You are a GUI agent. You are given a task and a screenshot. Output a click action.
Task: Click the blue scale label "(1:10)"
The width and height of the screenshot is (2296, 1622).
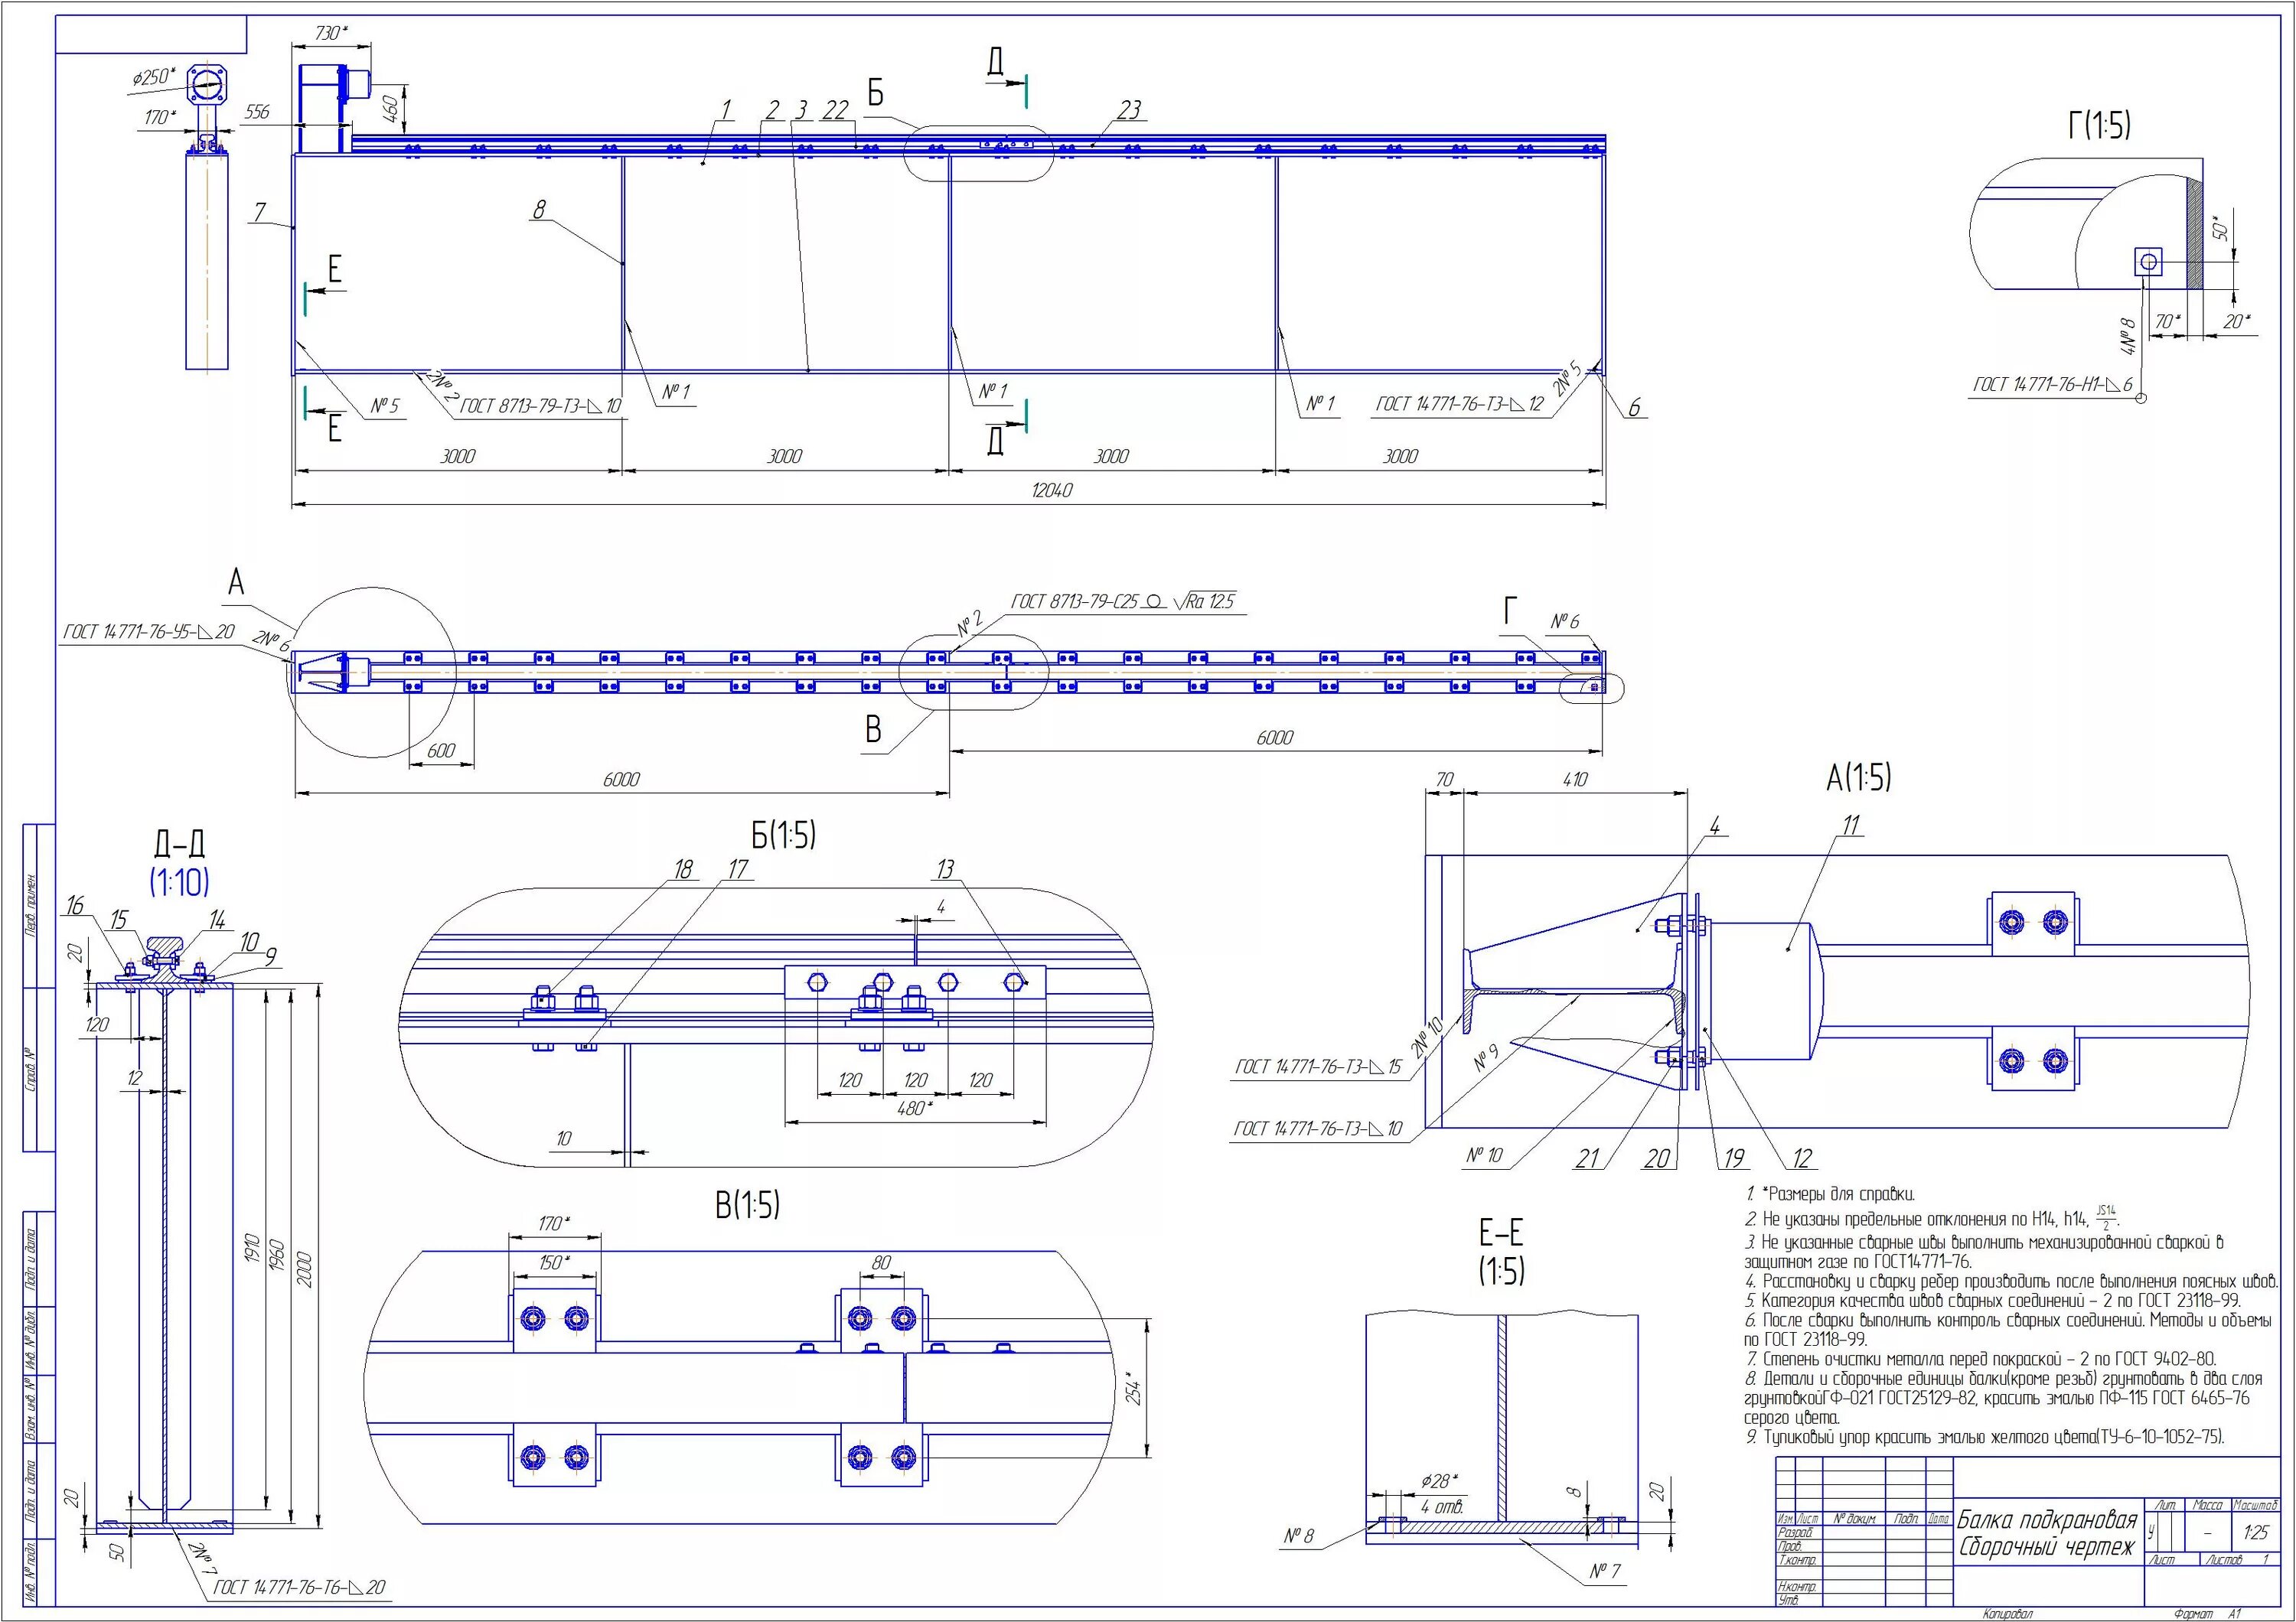(179, 882)
